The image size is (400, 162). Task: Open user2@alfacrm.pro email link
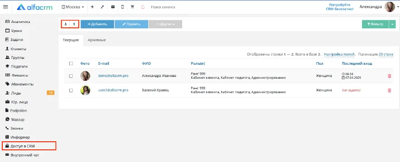coord(113,90)
